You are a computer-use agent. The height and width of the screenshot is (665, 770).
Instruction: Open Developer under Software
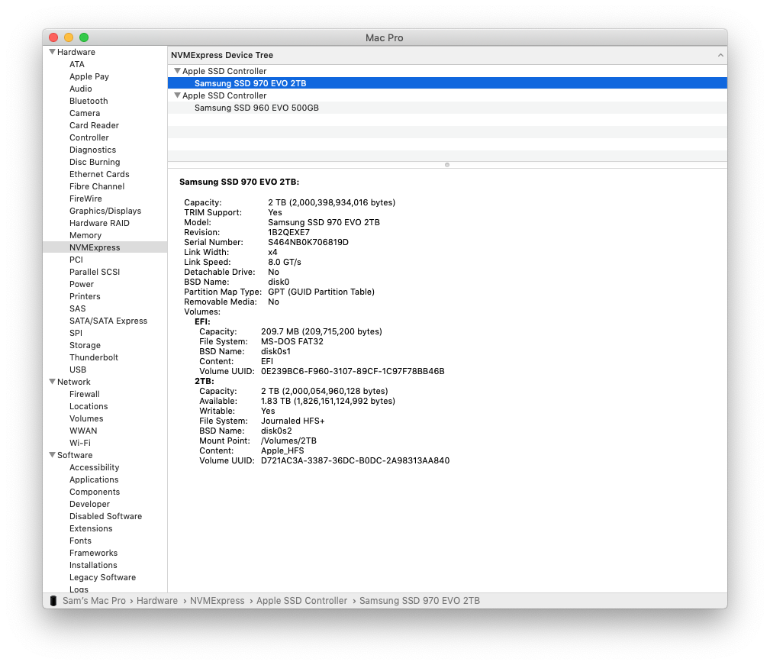tap(89, 504)
